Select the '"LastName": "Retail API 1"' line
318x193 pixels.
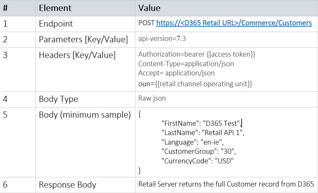click(203, 133)
